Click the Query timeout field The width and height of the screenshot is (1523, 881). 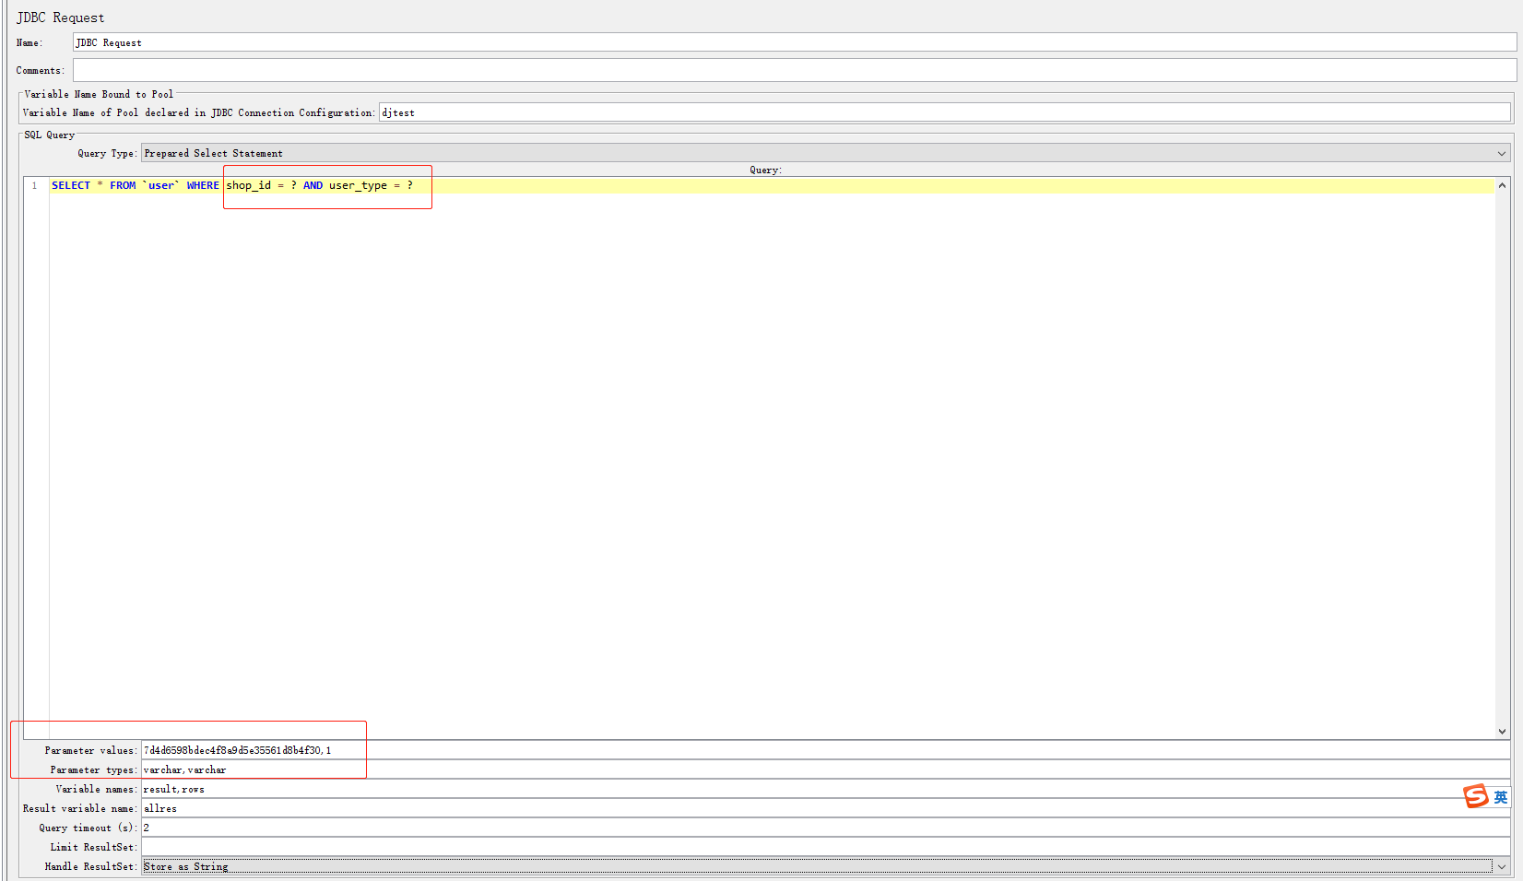click(825, 828)
